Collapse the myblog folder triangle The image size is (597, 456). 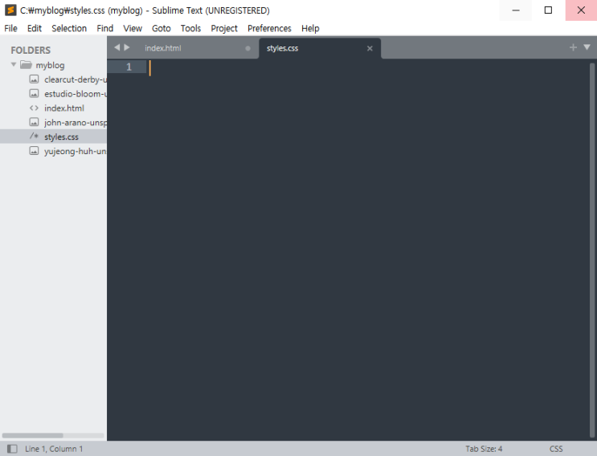14,65
